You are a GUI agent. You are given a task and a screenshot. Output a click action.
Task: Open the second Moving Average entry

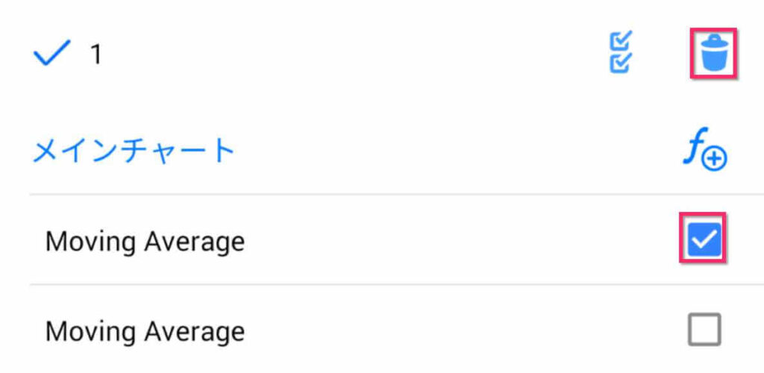(145, 330)
